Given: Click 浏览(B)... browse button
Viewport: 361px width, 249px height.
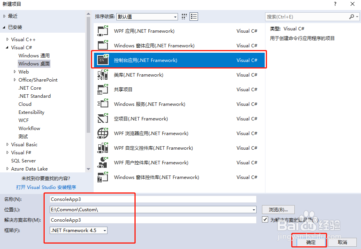Looking at the screenshot, I should coord(278,210).
